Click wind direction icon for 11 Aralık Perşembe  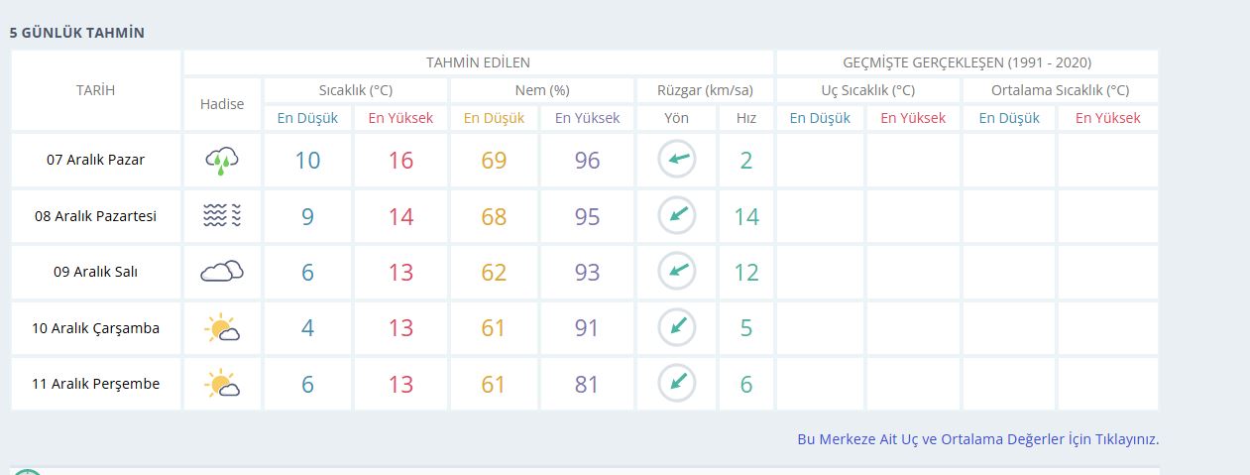point(677,383)
